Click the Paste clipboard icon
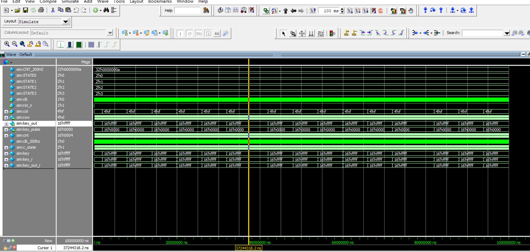Viewport: 530px width, 252px height. [x=68, y=10]
